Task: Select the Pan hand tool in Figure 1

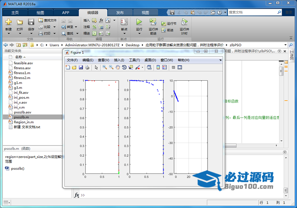Action: [118, 67]
